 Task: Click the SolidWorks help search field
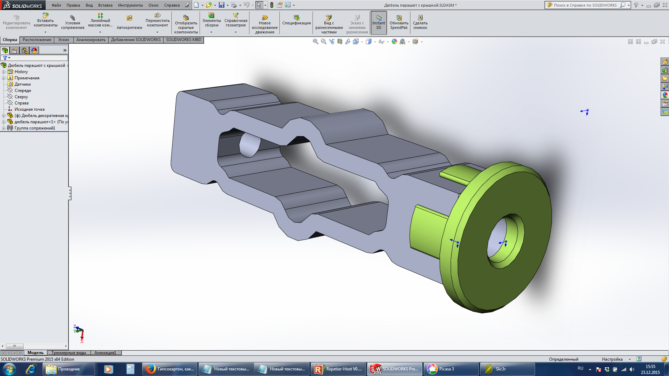(x=585, y=5)
